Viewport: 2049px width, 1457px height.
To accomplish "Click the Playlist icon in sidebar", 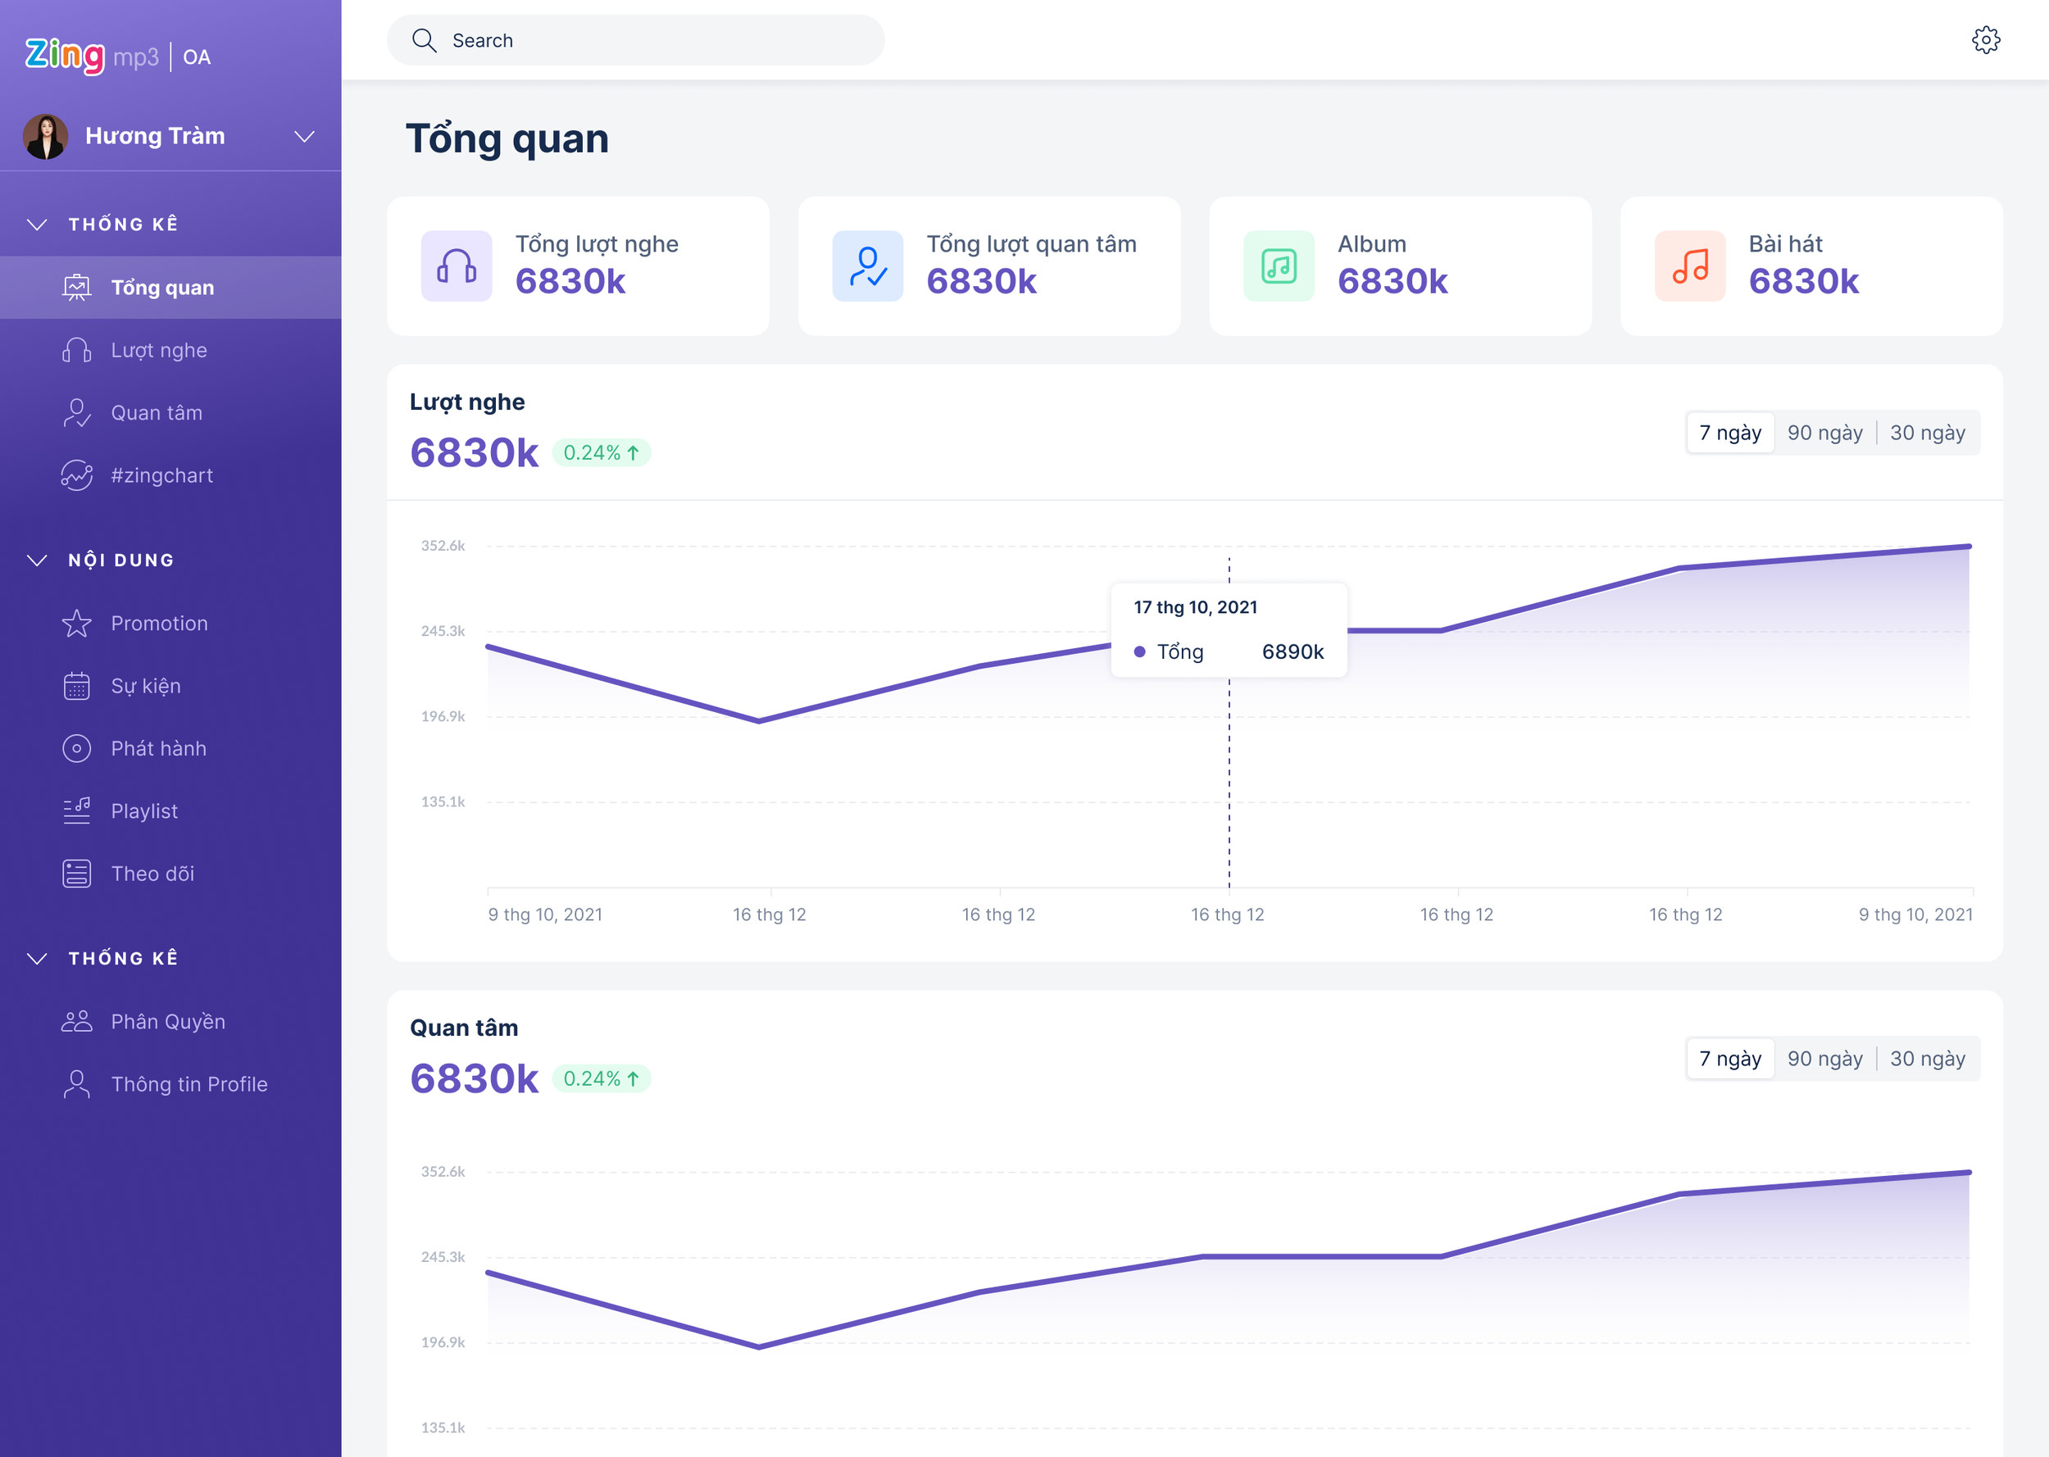I will click(77, 811).
